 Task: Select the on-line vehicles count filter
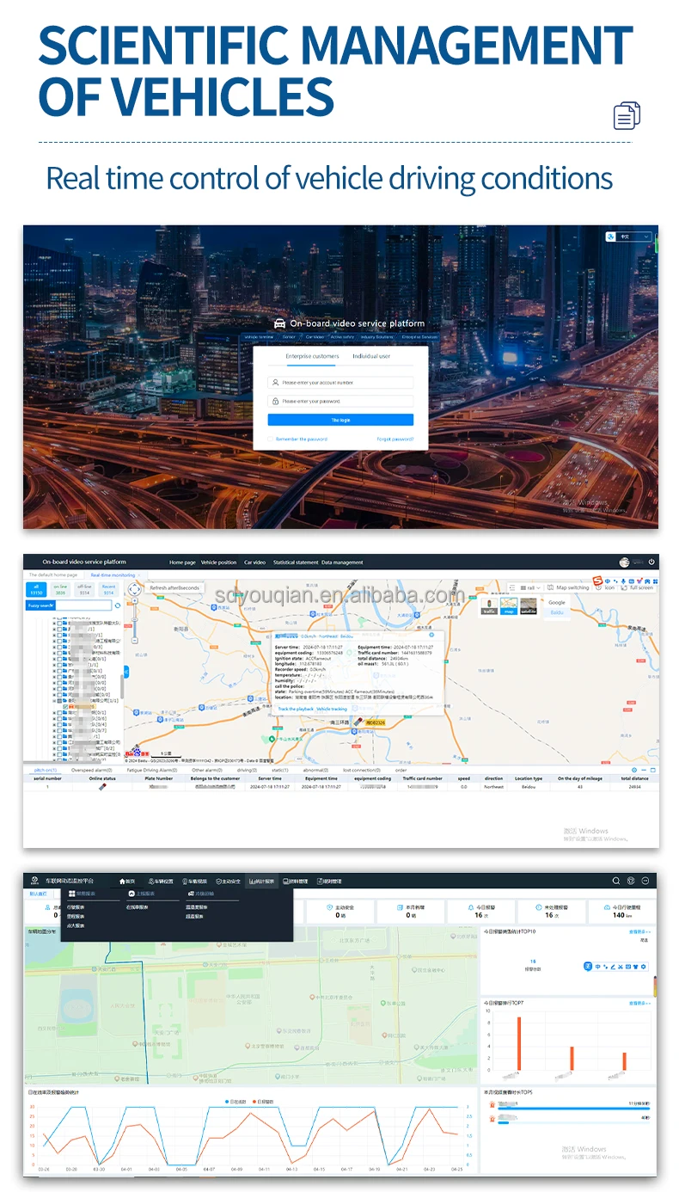point(60,589)
